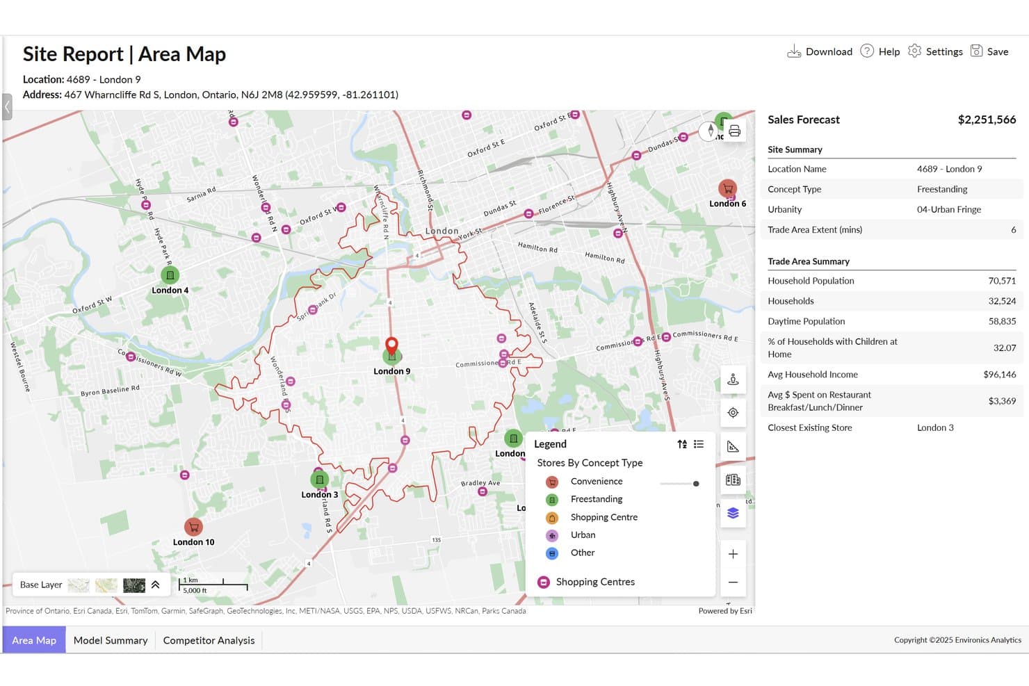Click Shopping Centres magenta legend icon
The height and width of the screenshot is (686, 1029).
[x=544, y=582]
